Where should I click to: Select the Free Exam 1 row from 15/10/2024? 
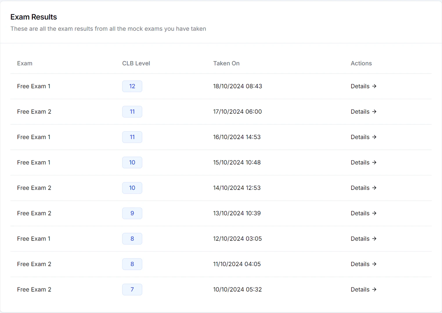(x=34, y=162)
